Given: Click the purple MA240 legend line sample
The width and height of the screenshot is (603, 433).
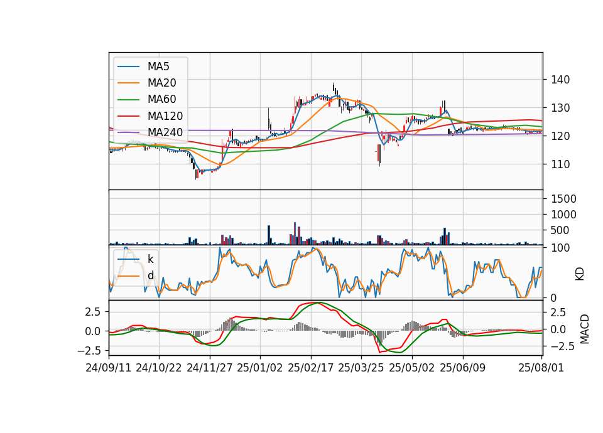Looking at the screenshot, I should tap(128, 132).
